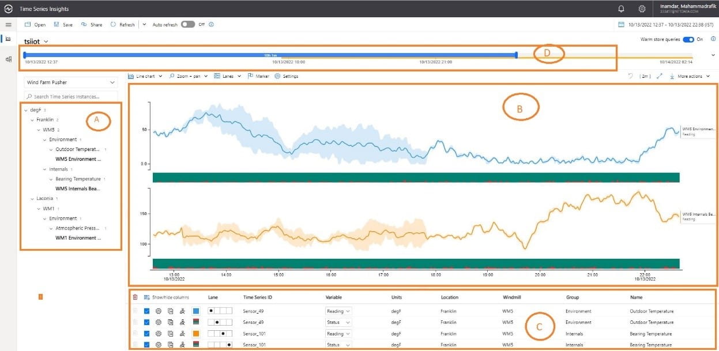Open the hamburger navigation menu
The width and height of the screenshot is (719, 351).
[x=8, y=25]
